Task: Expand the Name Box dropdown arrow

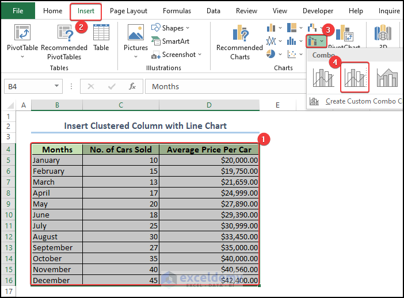Action: coord(57,86)
